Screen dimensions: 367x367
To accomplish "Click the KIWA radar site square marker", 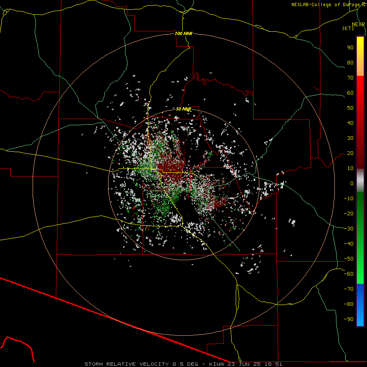I will (153, 170).
